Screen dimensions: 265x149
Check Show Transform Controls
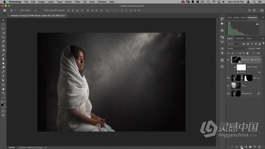pyautogui.click(x=43, y=10)
